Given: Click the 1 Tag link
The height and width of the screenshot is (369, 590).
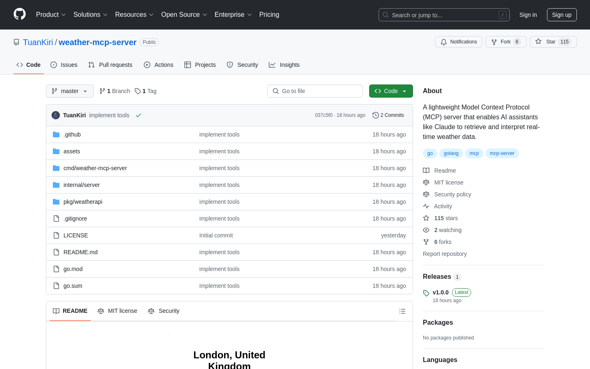Looking at the screenshot, I should (x=146, y=91).
